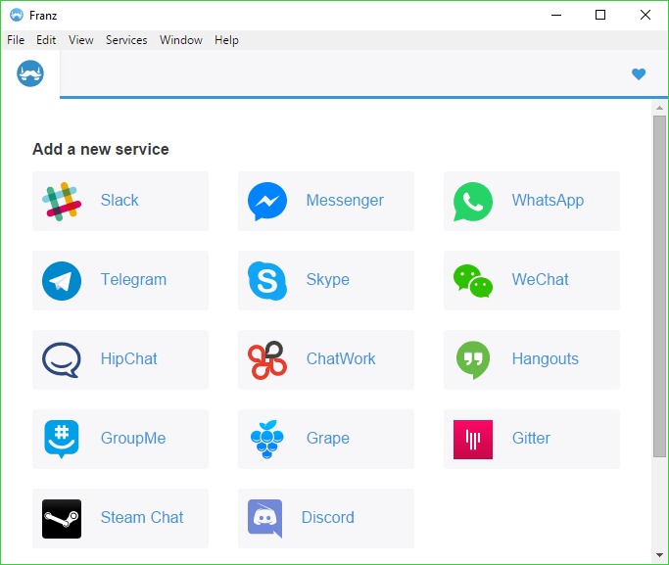Choose the Hangouts service label
This screenshot has height=565, width=669.
pos(546,358)
